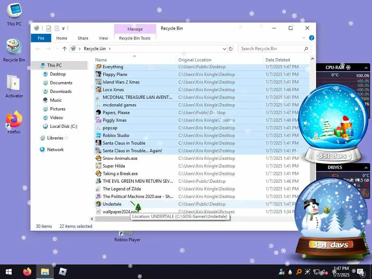Image resolution: width=372 pixels, height=279 pixels.
Task: Open Explorer help icon
Action: tap(311, 38)
